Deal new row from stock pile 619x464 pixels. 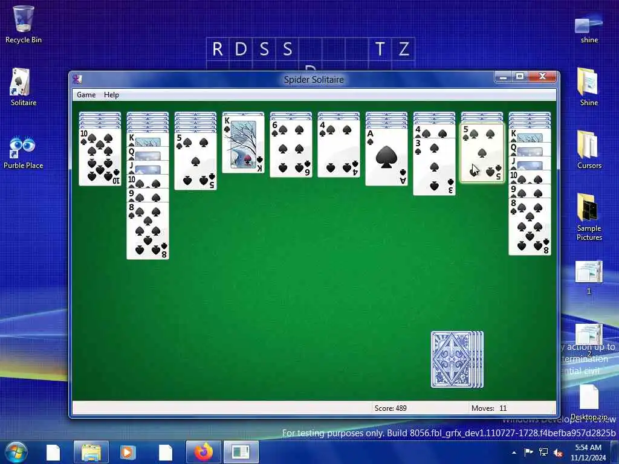point(457,359)
